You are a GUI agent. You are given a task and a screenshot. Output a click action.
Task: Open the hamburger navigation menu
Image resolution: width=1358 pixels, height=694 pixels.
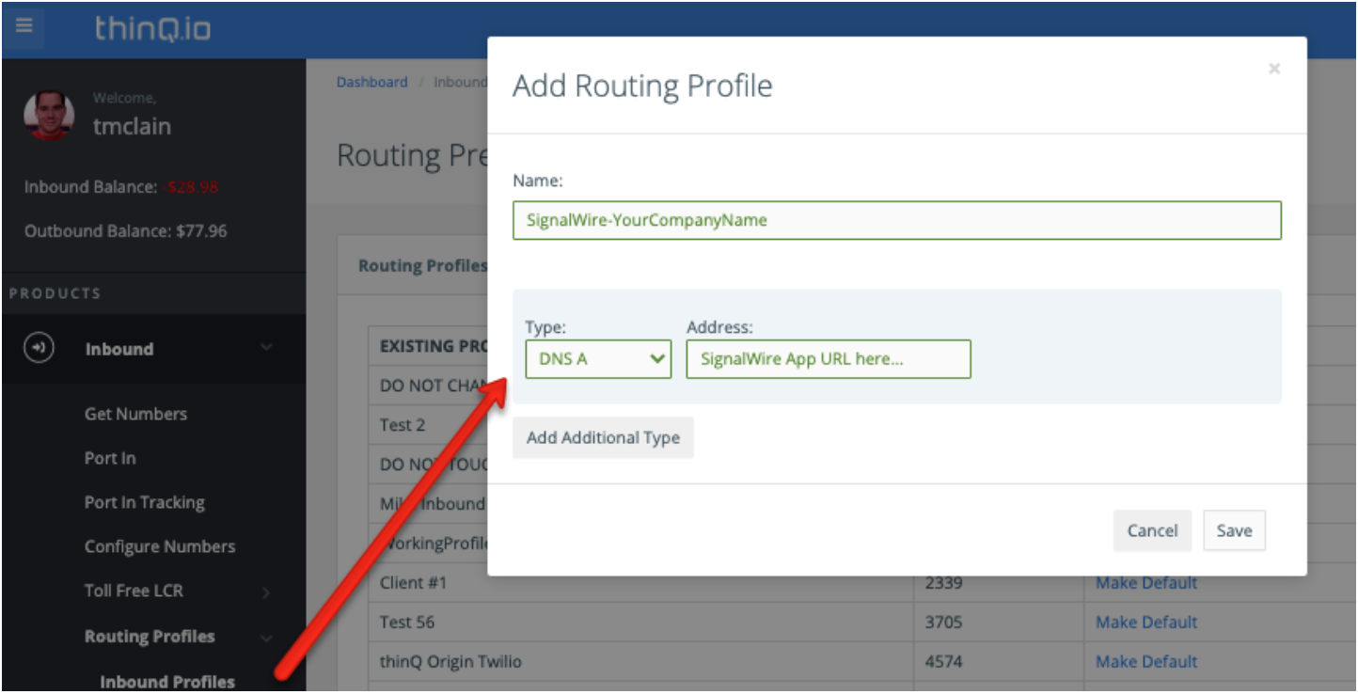25,27
